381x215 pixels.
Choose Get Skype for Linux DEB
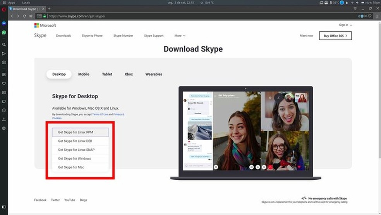(81, 141)
